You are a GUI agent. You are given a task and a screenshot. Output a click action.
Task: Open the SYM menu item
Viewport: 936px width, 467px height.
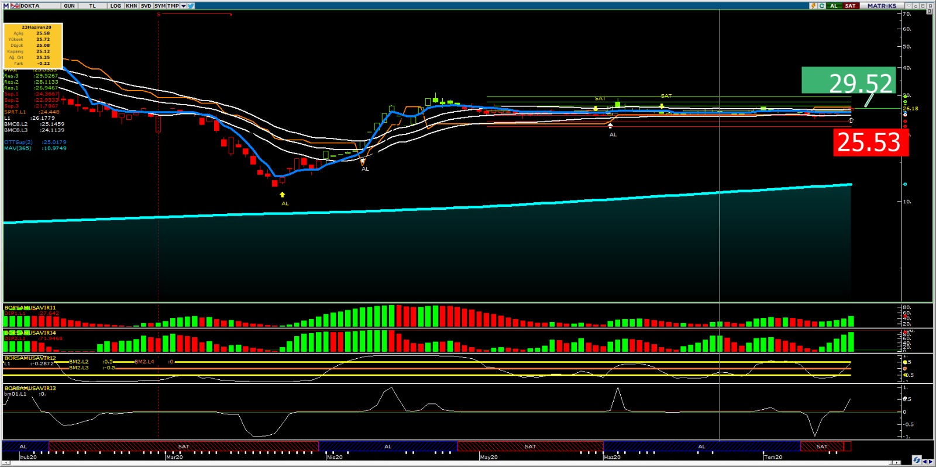(160, 6)
